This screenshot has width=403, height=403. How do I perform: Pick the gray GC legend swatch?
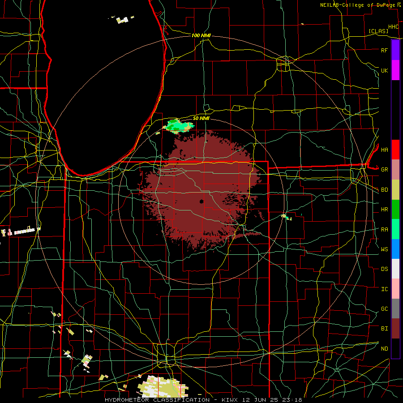(395, 309)
